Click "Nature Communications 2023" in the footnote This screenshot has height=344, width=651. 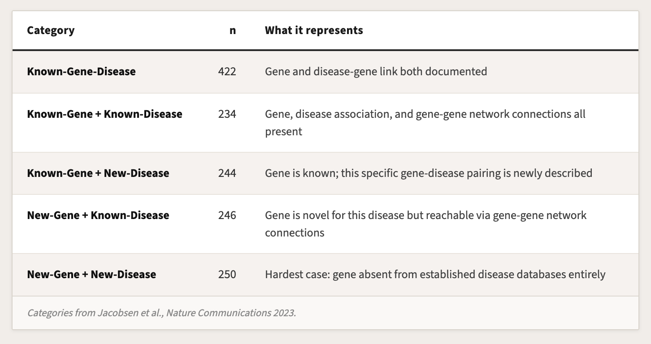230,313
